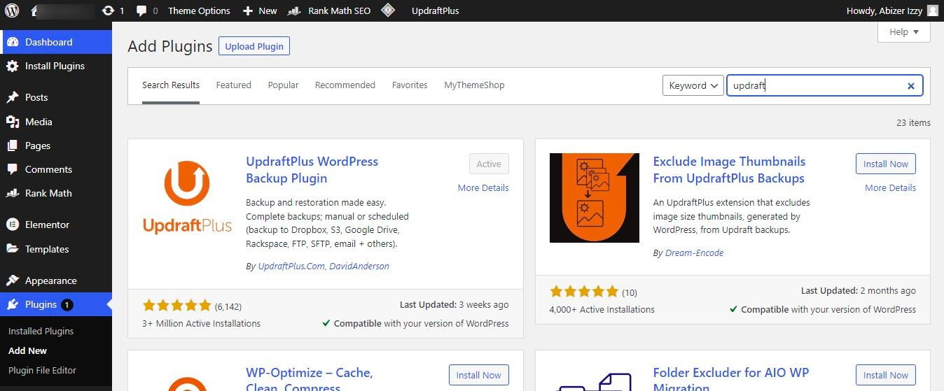Image resolution: width=944 pixels, height=391 pixels.
Task: Click the Elementor circle logo icon
Action: 13,225
